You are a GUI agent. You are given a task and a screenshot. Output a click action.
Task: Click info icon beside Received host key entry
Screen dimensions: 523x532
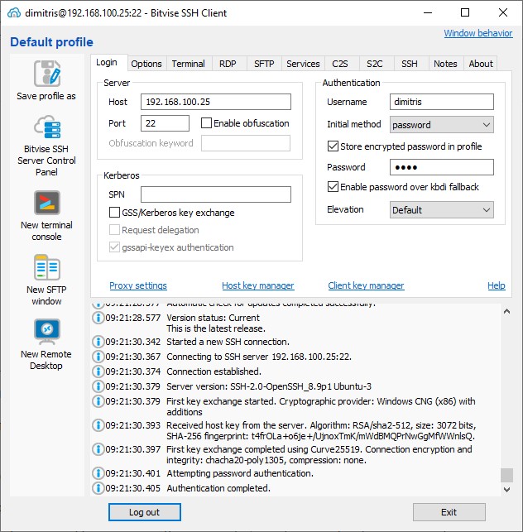point(98,425)
